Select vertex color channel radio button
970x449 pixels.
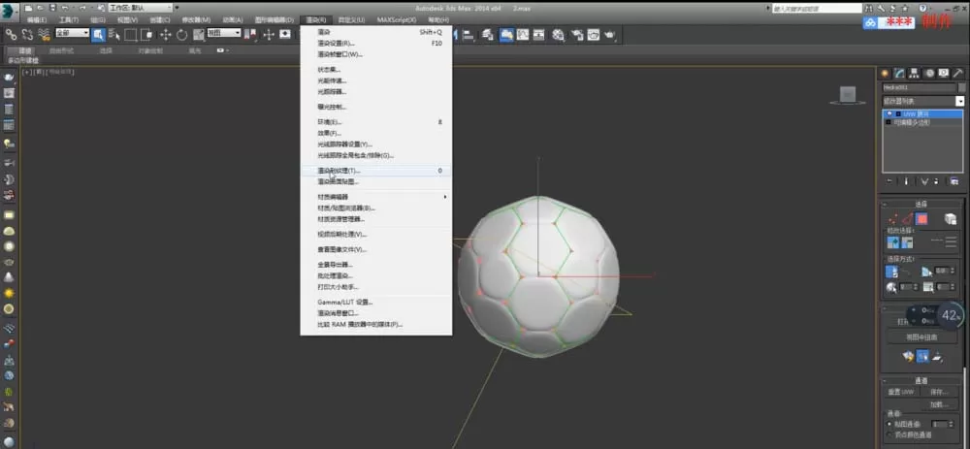[889, 434]
